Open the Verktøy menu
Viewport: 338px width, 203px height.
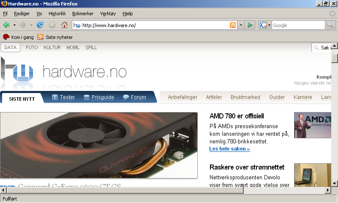click(x=108, y=14)
